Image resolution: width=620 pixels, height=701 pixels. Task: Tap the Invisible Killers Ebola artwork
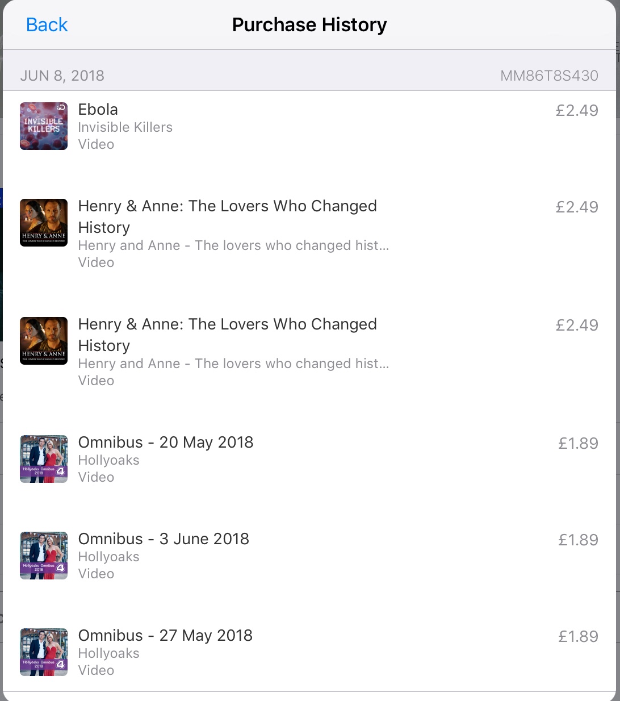[44, 126]
